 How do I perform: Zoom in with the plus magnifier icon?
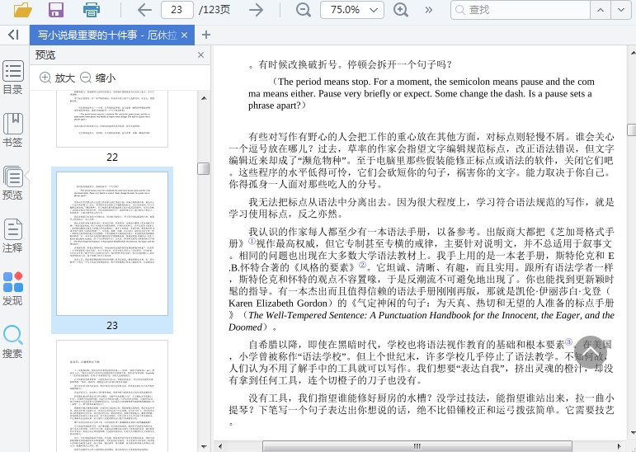click(401, 10)
